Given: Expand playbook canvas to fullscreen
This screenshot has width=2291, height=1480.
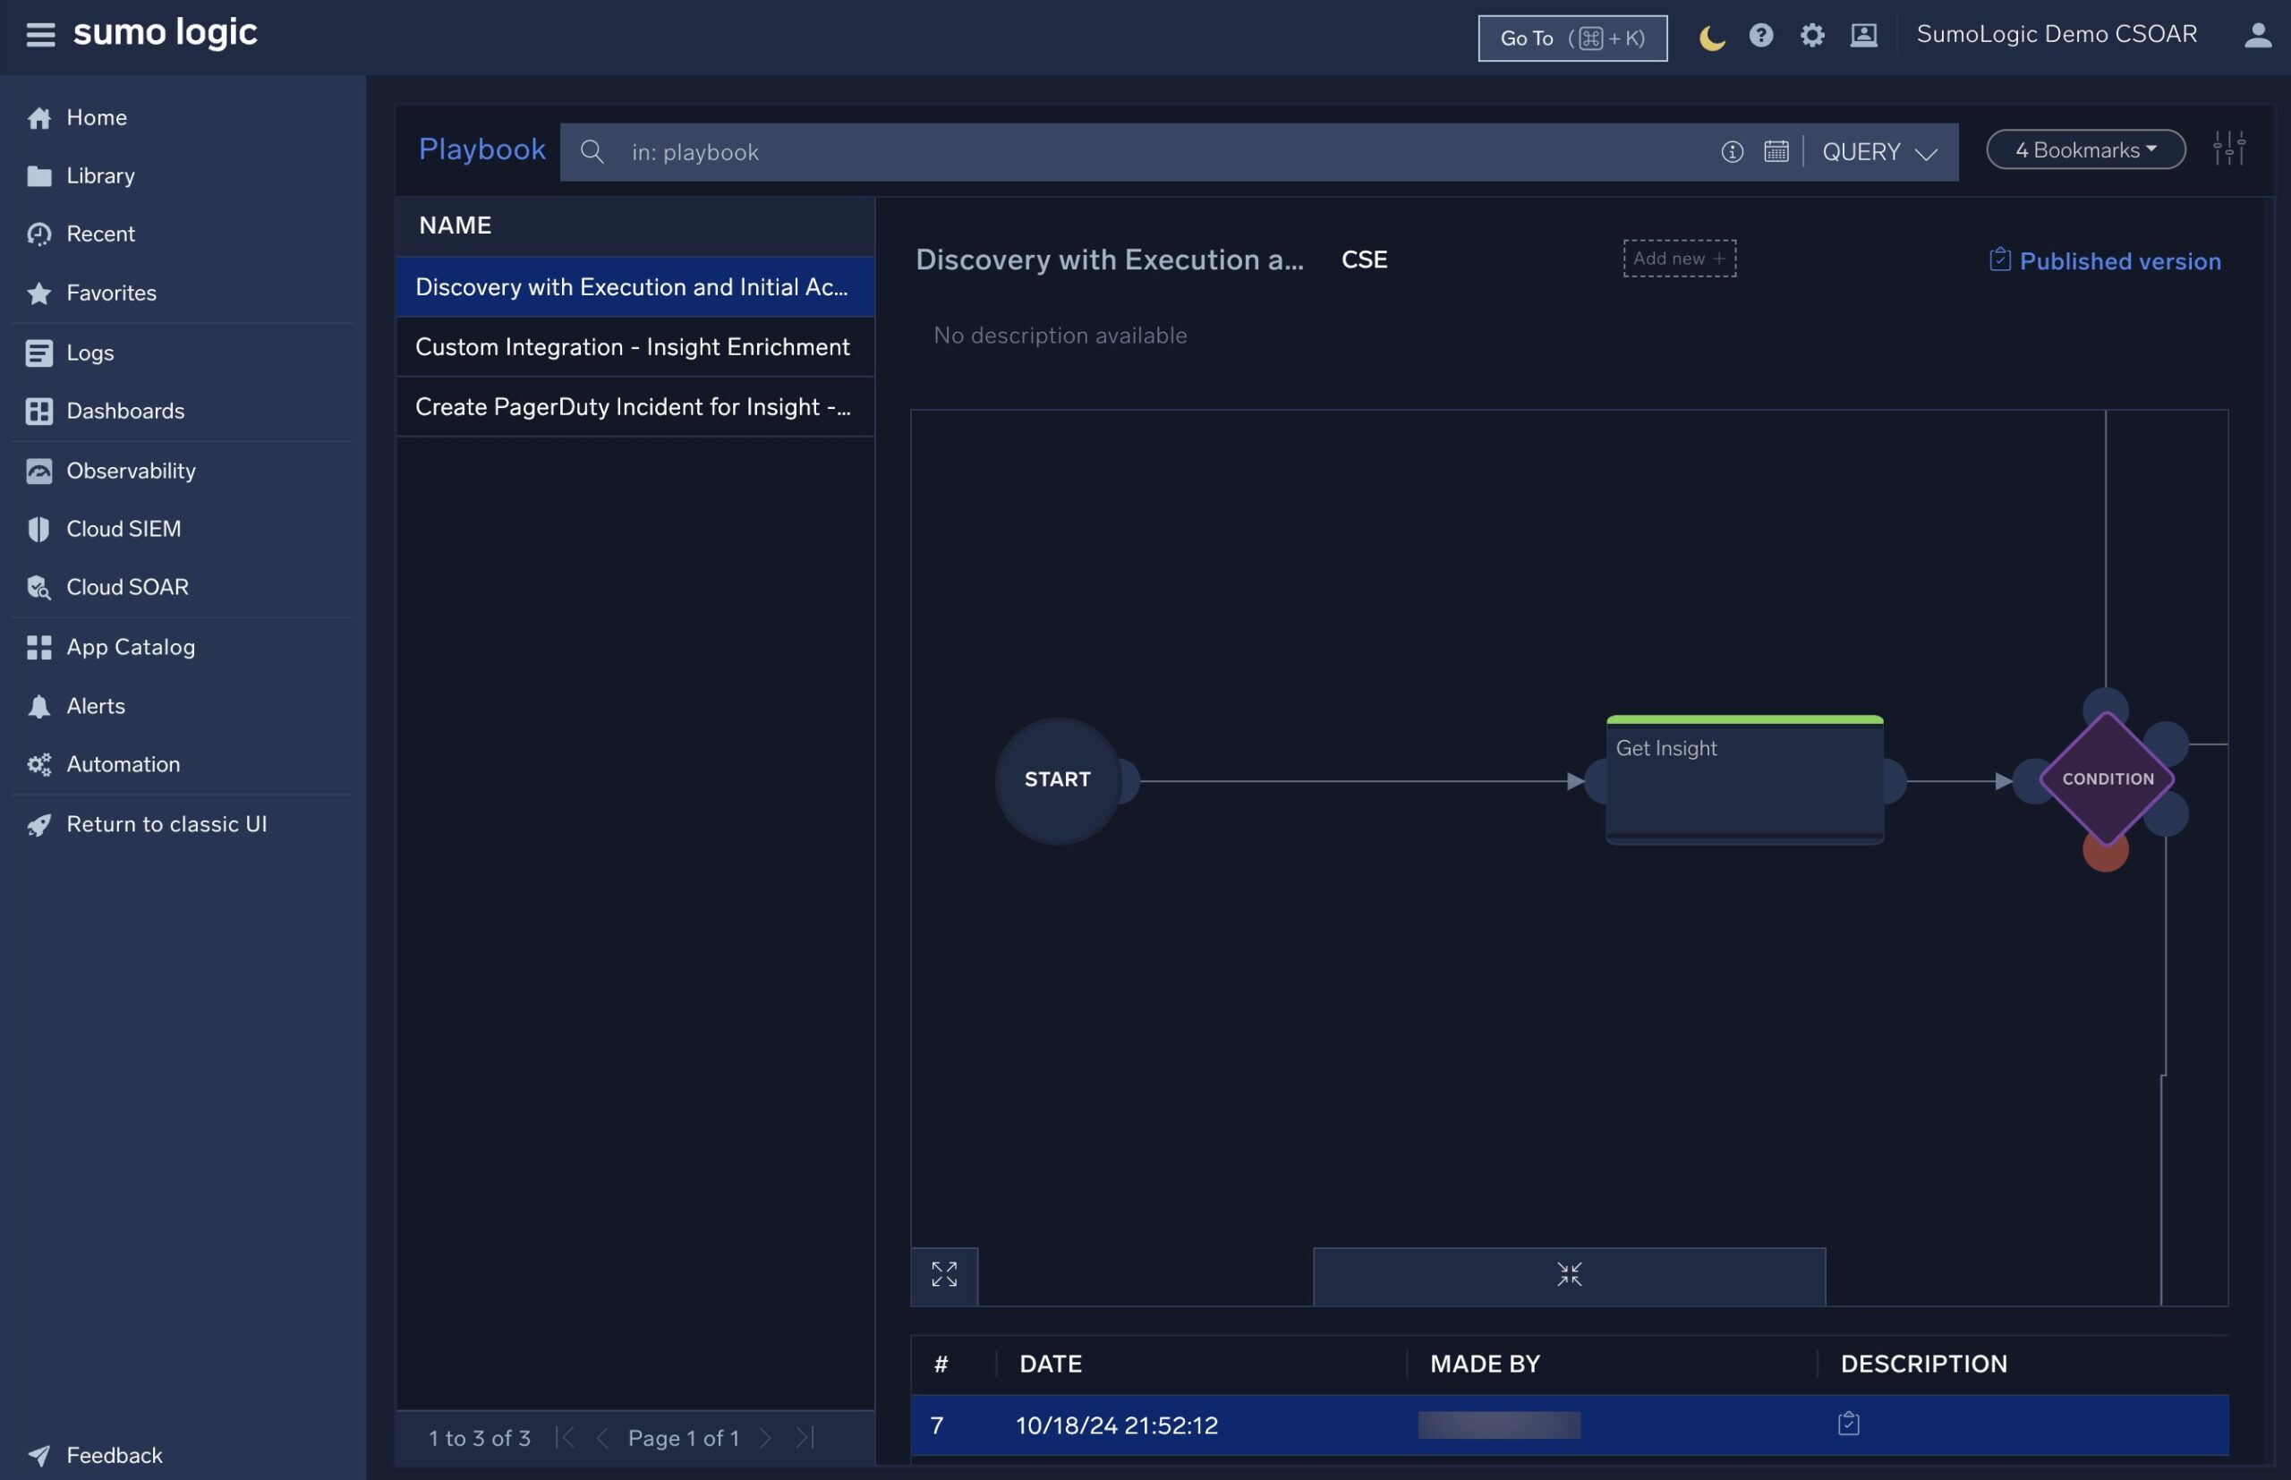Looking at the screenshot, I should (x=943, y=1275).
